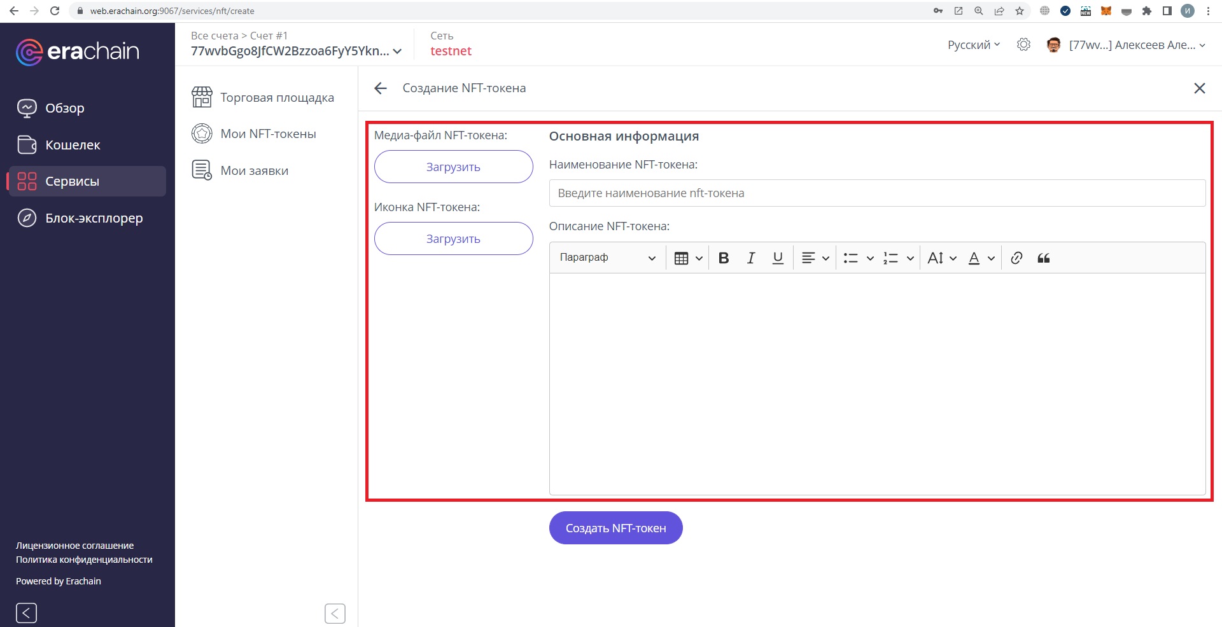Open the Параграф style dropdown

tap(607, 258)
